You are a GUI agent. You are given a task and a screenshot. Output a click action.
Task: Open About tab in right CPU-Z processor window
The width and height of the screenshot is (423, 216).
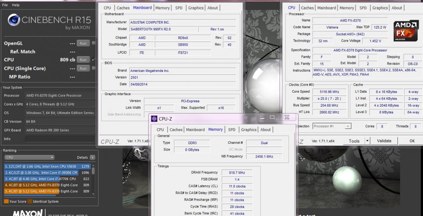click(x=397, y=8)
